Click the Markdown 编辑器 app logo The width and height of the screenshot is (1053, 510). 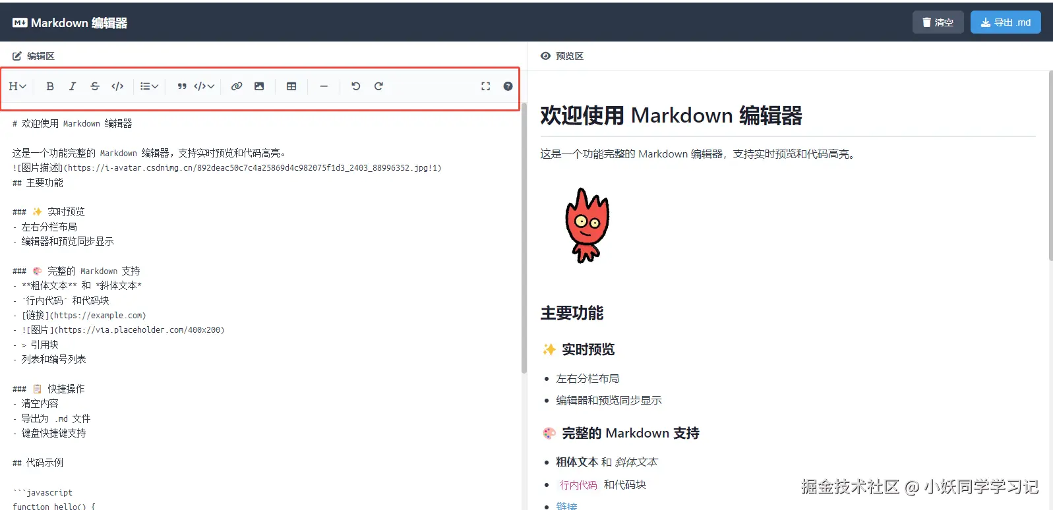[70, 23]
